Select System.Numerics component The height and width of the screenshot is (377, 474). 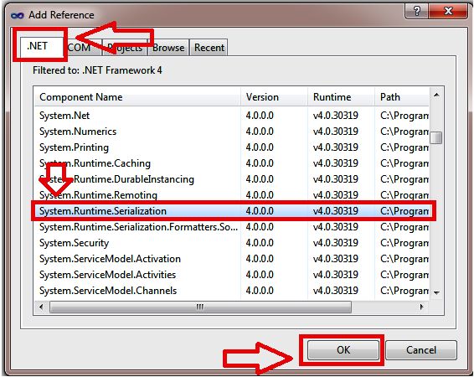point(232,132)
